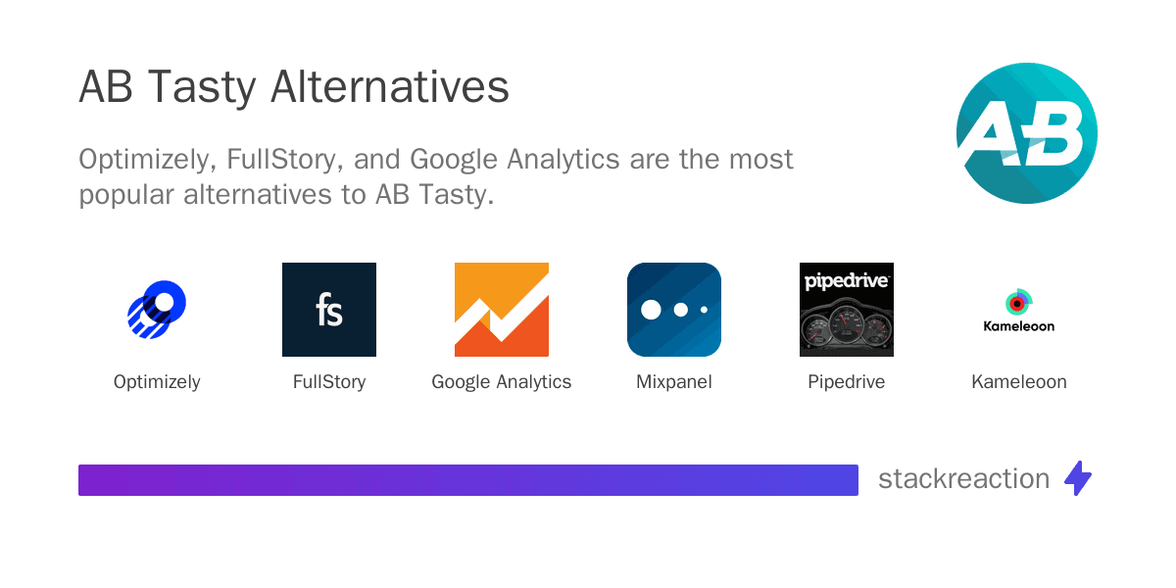Screen dimensions: 1176x588
Task: Click the stackreaction lightning bolt icon
Action: [x=1078, y=478]
